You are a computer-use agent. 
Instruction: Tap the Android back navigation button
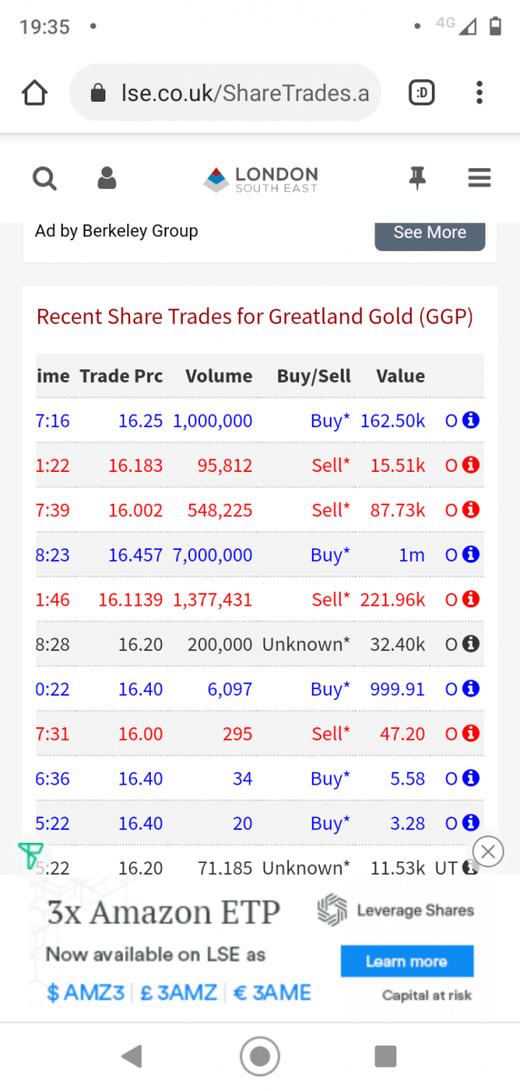[x=132, y=1056]
